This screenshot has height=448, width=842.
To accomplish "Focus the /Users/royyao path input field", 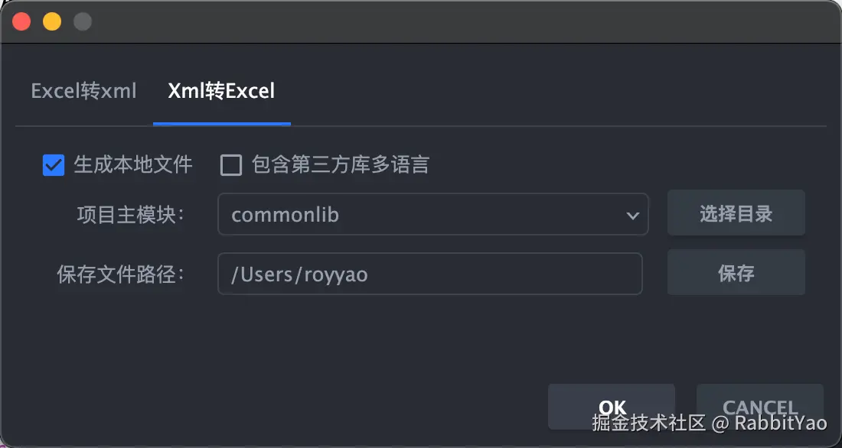I will click(x=429, y=274).
